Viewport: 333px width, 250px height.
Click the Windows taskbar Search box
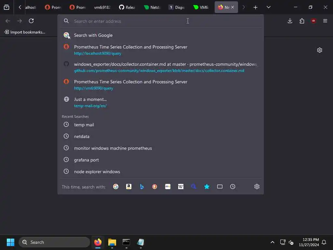click(54, 242)
